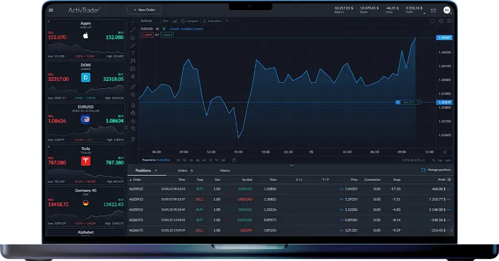Click the New Order button
The width and height of the screenshot is (499, 261).
(x=144, y=10)
